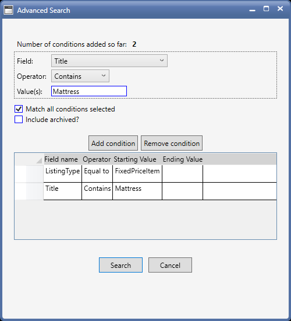The width and height of the screenshot is (291, 321).
Task: Click the Cancel button
Action: (170, 265)
